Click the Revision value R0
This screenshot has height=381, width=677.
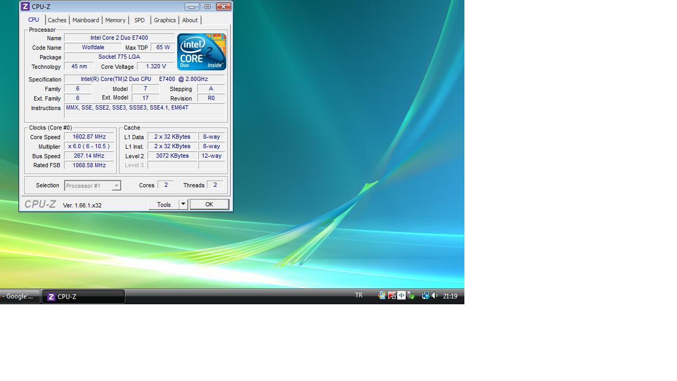click(211, 98)
